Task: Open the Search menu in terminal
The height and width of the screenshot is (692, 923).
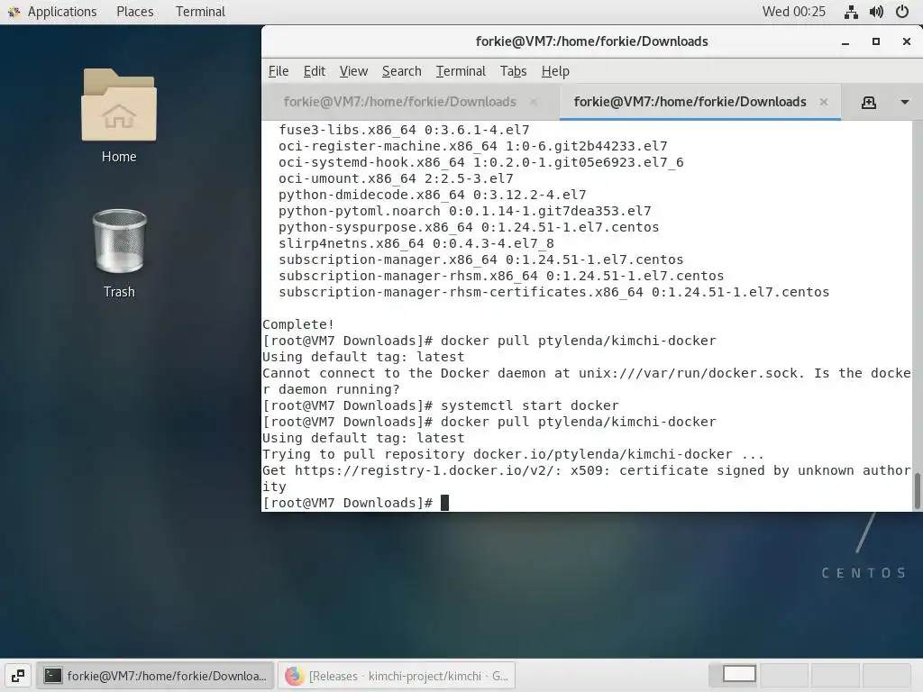Action: point(401,71)
